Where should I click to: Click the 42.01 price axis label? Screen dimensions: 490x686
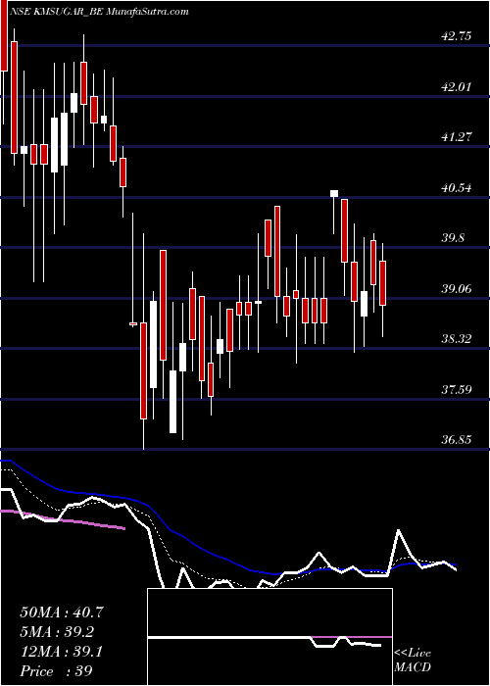[457, 87]
